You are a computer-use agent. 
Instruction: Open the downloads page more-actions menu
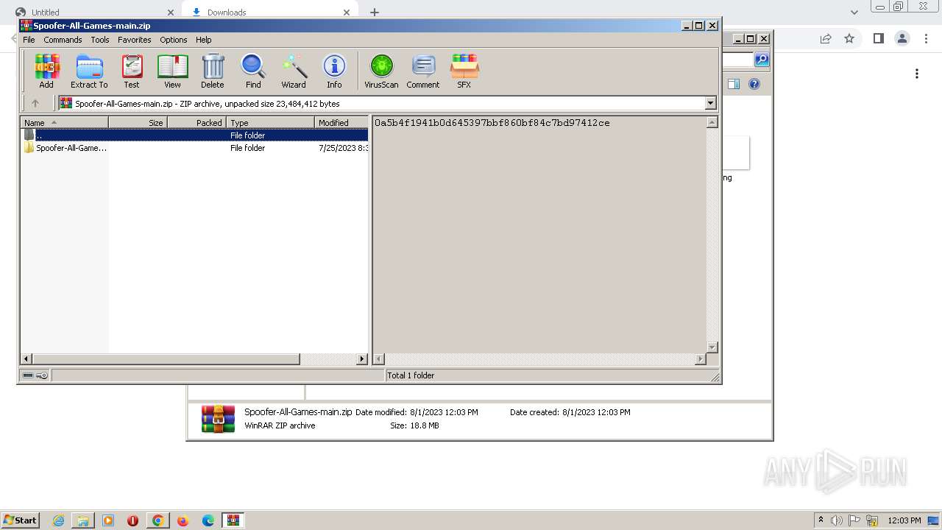pyautogui.click(x=917, y=74)
